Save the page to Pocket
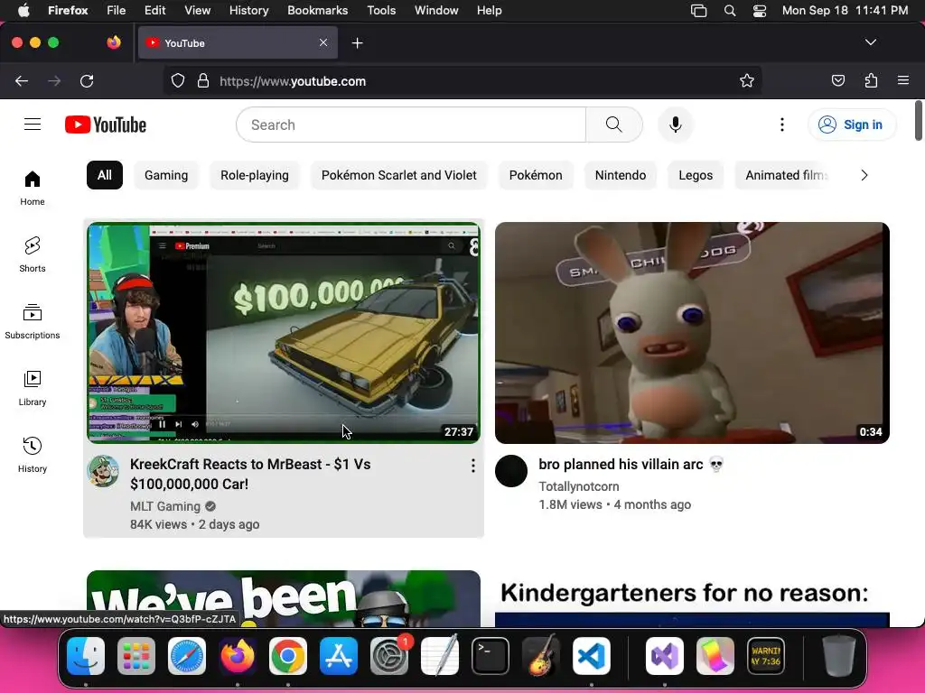 pyautogui.click(x=837, y=80)
